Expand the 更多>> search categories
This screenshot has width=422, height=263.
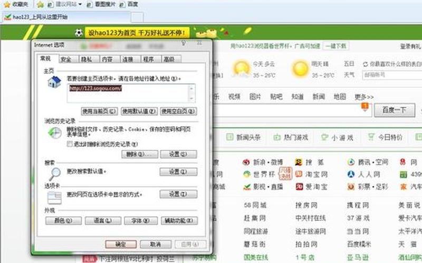click(364, 97)
